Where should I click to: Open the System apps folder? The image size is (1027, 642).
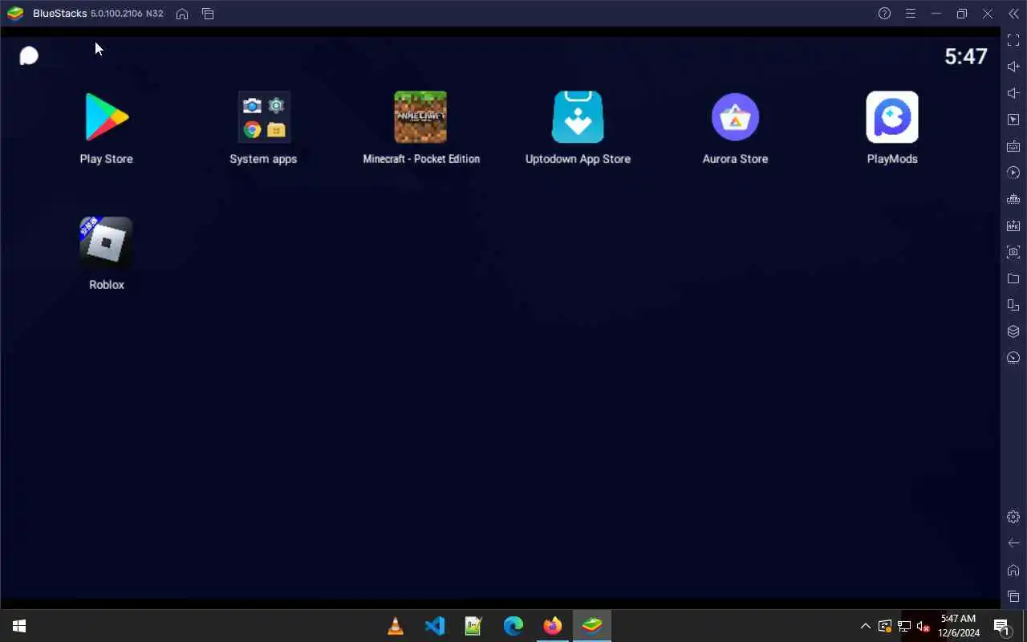[264, 117]
